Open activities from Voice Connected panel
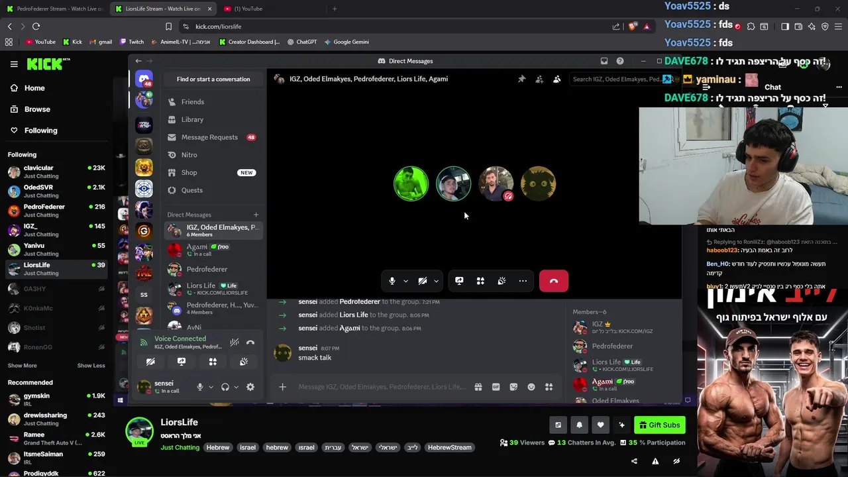 pos(213,362)
